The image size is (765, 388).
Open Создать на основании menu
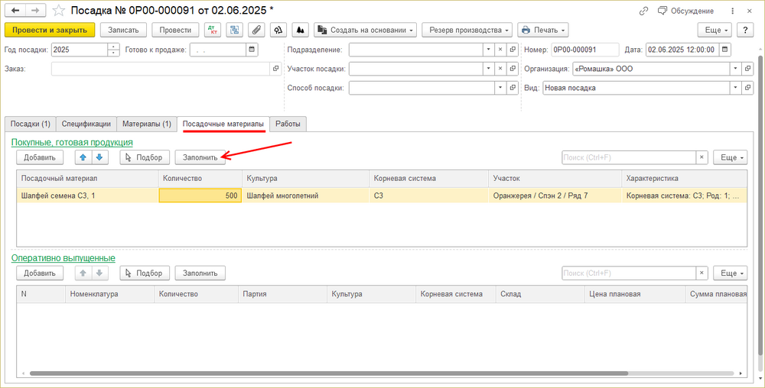[x=366, y=30]
